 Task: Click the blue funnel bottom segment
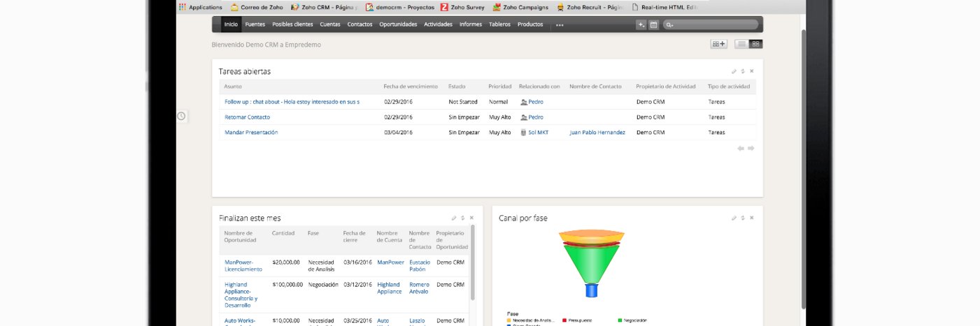coord(591,290)
